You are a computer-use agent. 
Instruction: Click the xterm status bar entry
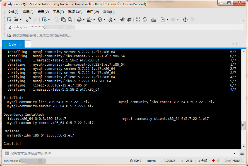(x=151, y=161)
